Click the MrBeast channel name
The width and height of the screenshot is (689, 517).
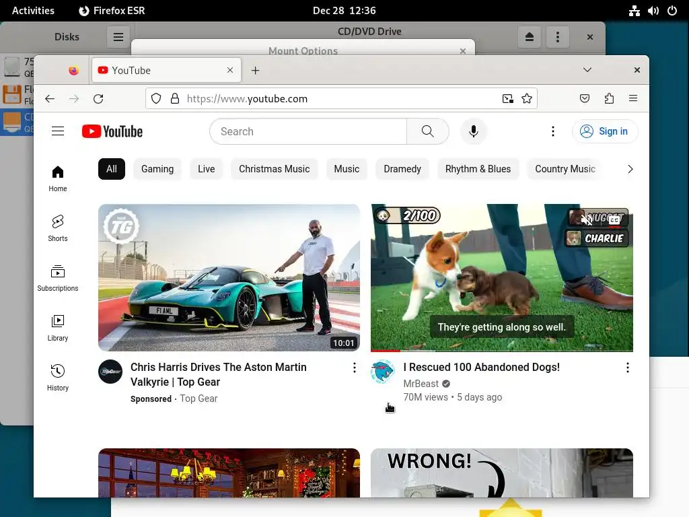point(421,384)
